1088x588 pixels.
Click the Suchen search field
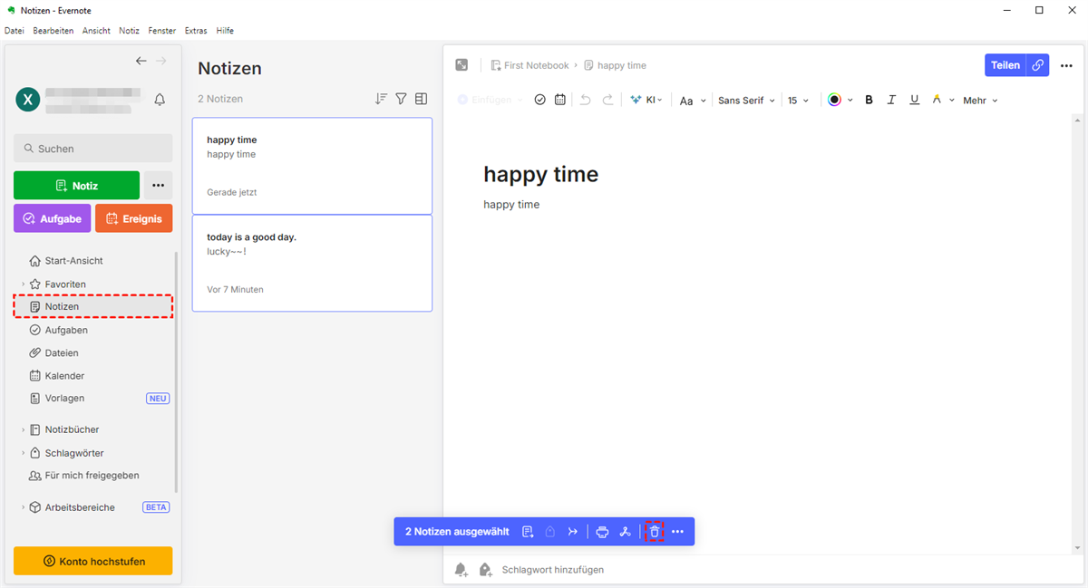click(92, 149)
